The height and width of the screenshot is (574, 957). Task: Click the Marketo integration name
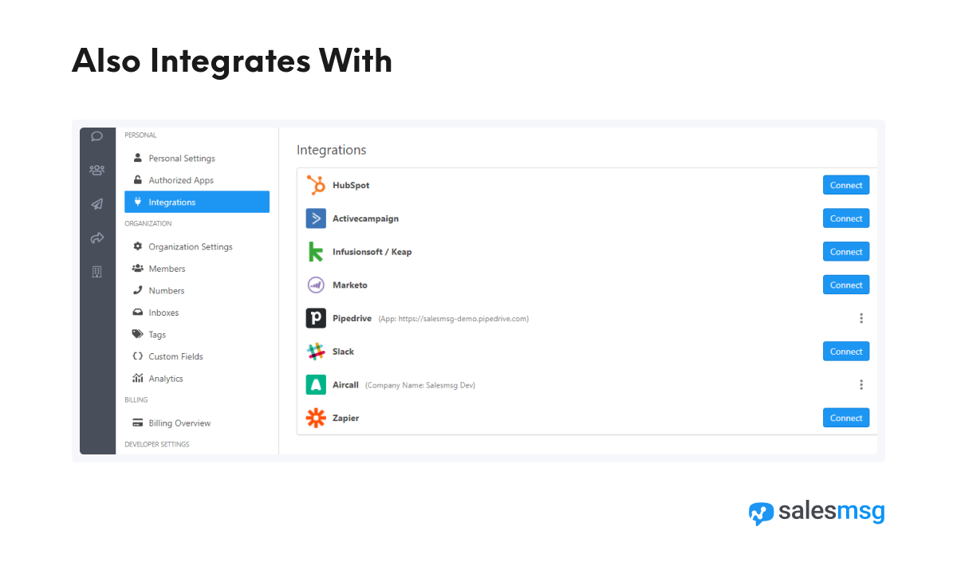coord(350,285)
